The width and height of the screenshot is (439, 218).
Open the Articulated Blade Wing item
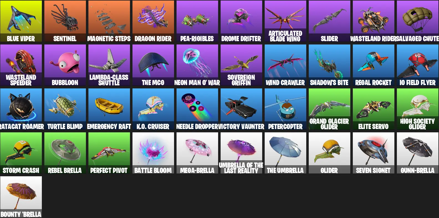point(285,21)
